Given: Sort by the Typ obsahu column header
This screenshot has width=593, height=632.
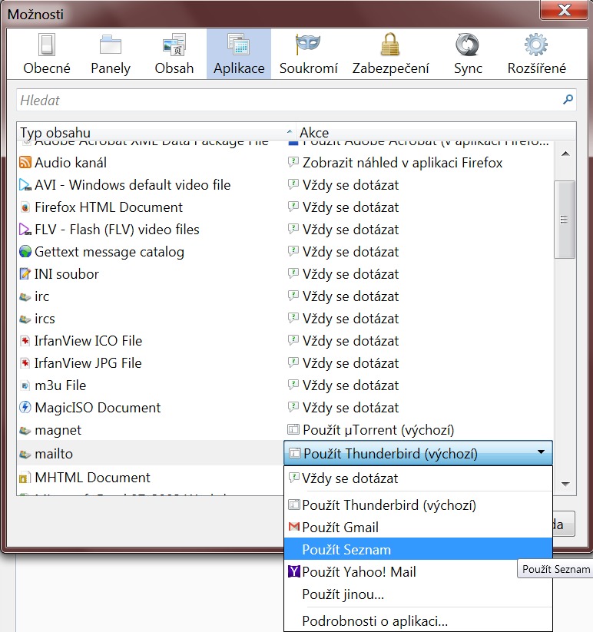Looking at the screenshot, I should pyautogui.click(x=156, y=132).
